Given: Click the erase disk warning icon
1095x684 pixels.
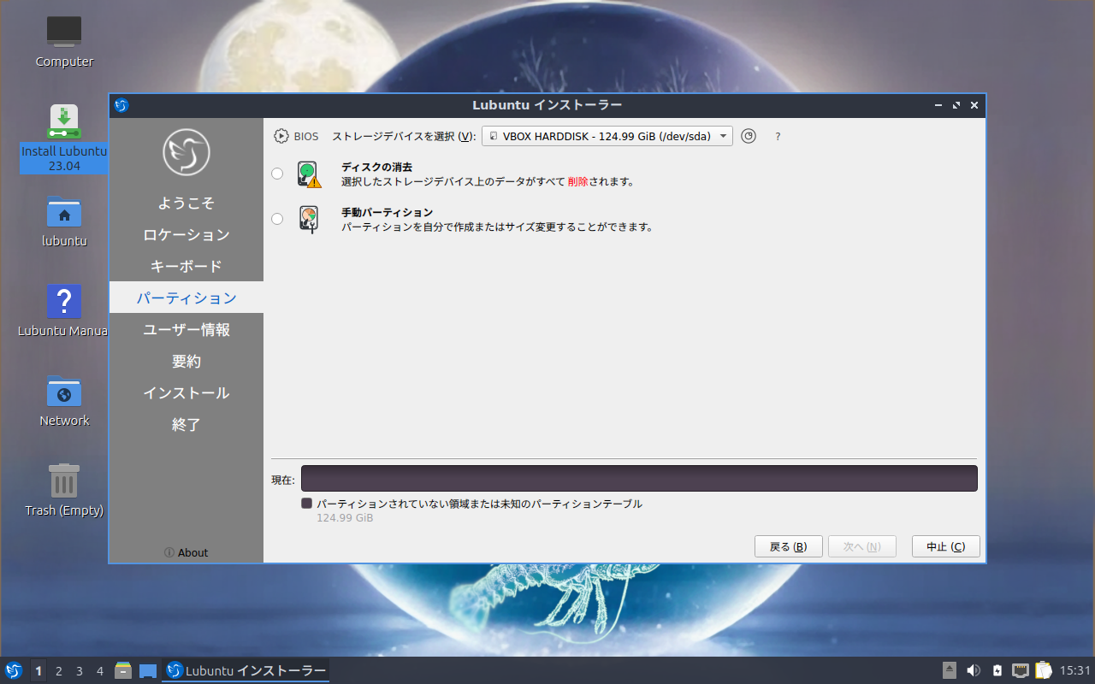Looking at the screenshot, I should pyautogui.click(x=309, y=174).
